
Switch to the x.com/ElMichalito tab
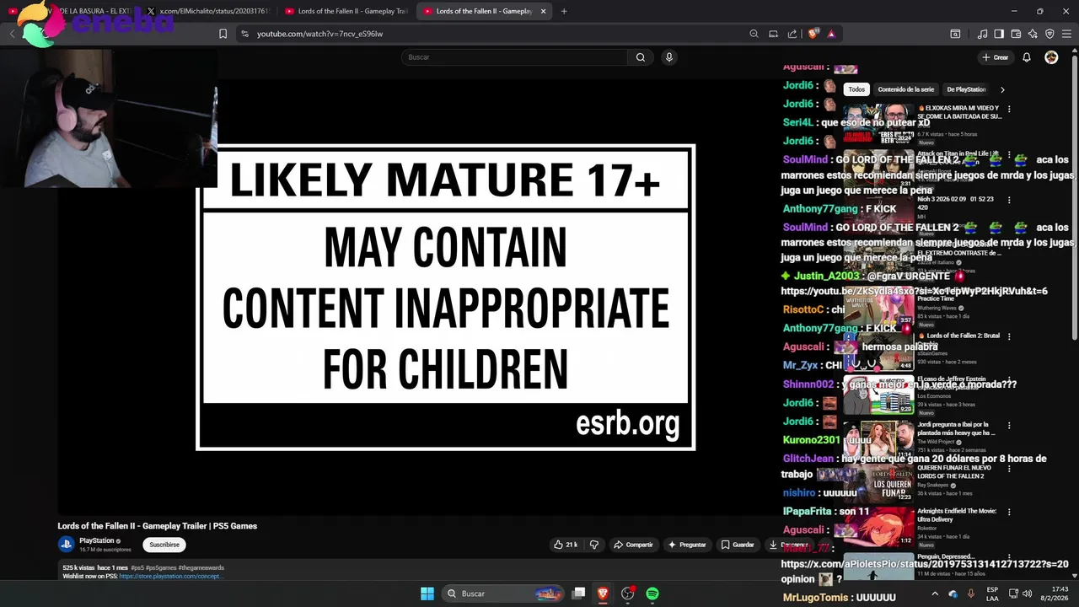pos(207,11)
